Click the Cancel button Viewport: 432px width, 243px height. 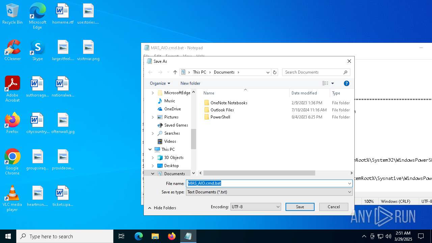coord(334,207)
